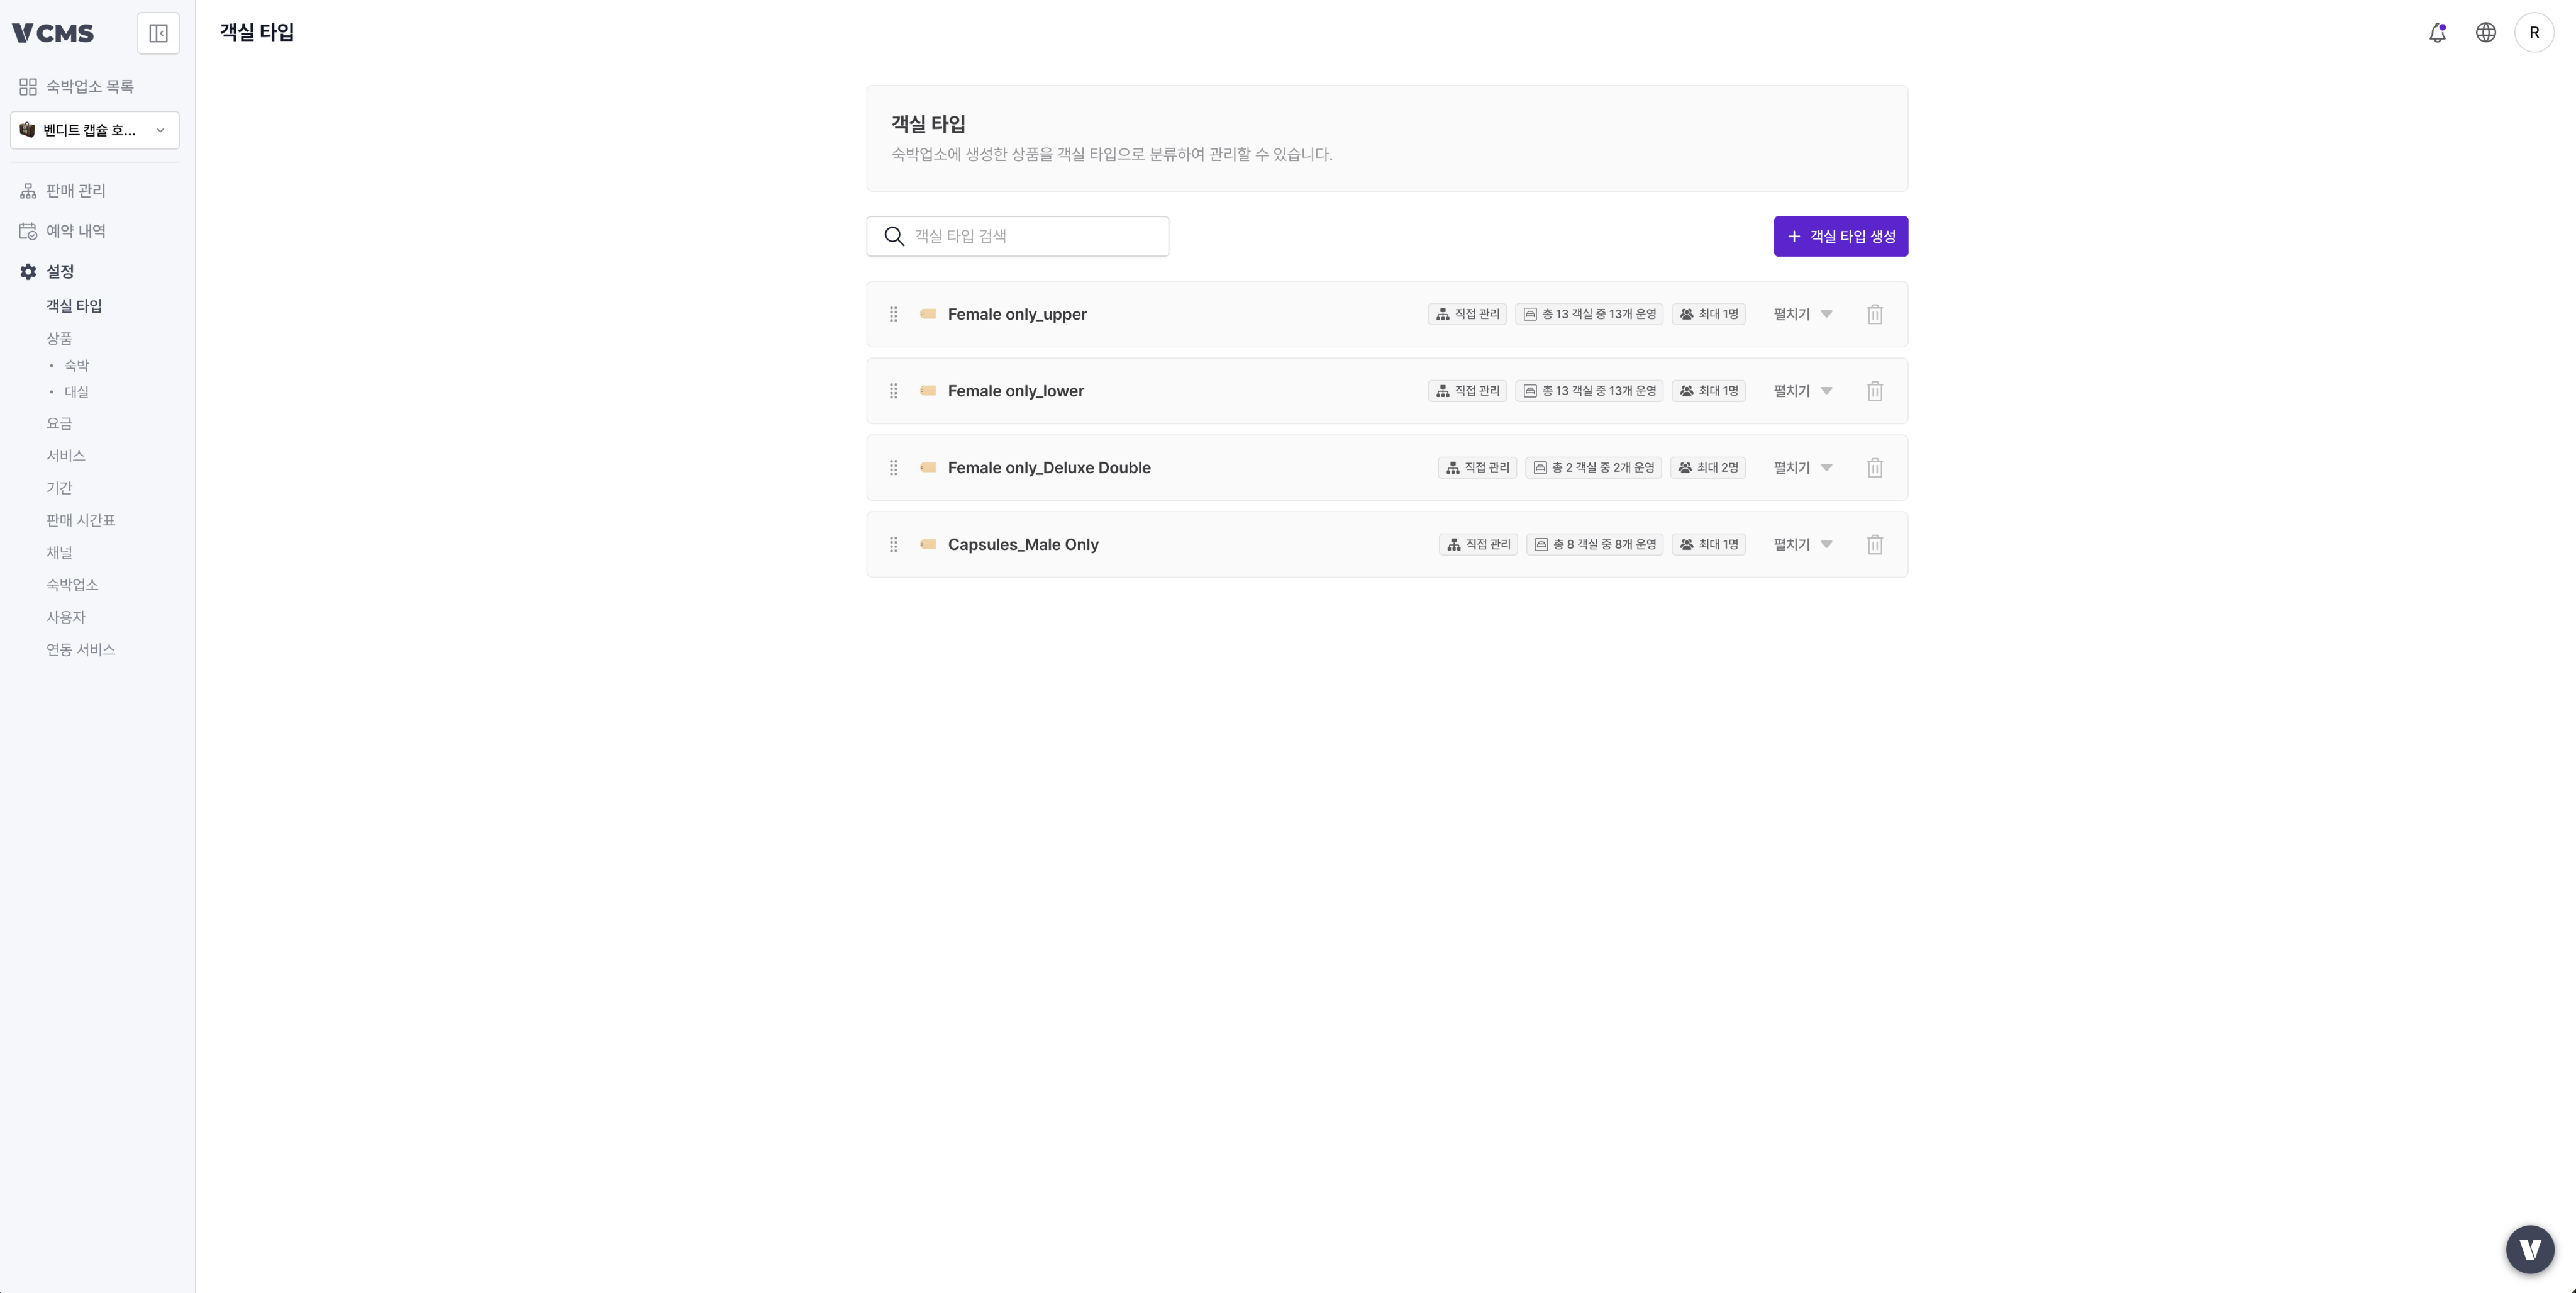Click the 최대 2명 capacity badge
This screenshot has width=2576, height=1293.
tap(1708, 467)
